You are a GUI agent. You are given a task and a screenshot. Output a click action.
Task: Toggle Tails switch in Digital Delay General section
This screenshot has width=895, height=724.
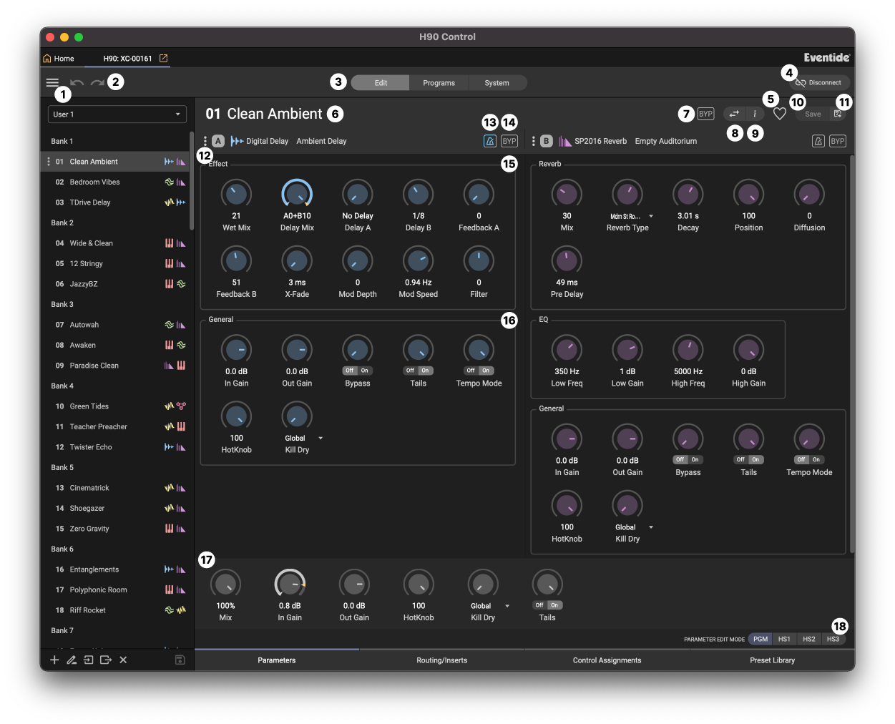coord(419,371)
